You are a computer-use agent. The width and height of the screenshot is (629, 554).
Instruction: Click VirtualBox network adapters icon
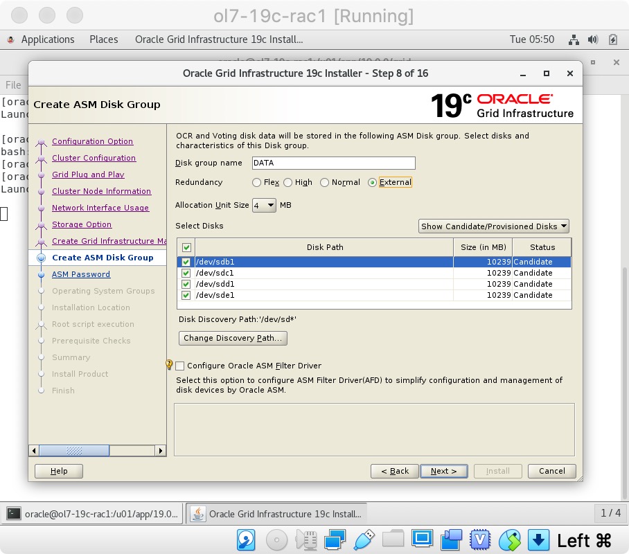pyautogui.click(x=335, y=540)
